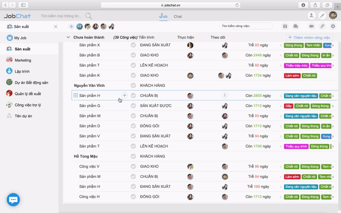Viewport: 341px width, 213px height.
Task: Open the comments icon in toolbar
Action: [x=296, y=27]
